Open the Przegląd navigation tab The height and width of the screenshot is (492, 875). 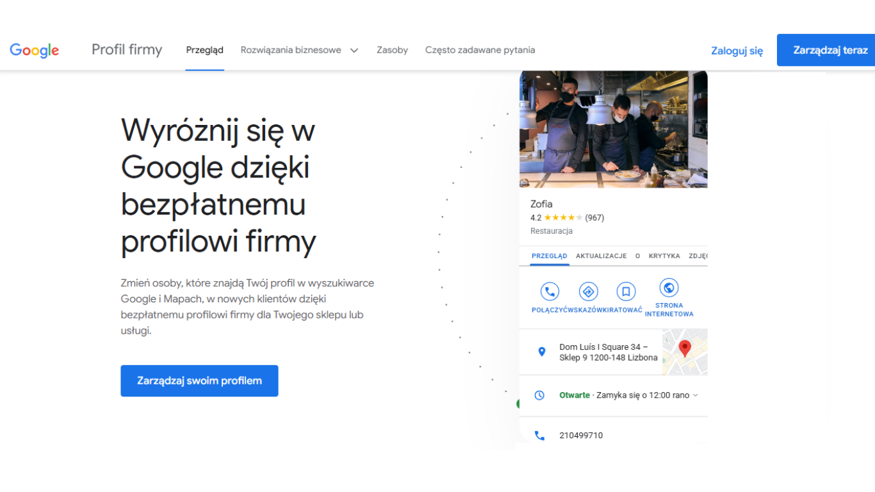pos(205,50)
